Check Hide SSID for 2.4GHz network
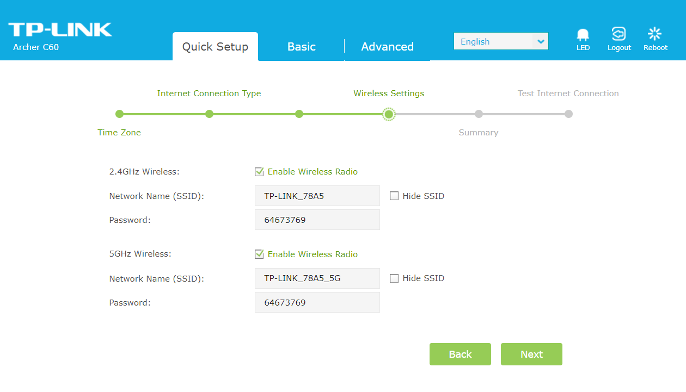This screenshot has width=686, height=392. pyautogui.click(x=394, y=196)
